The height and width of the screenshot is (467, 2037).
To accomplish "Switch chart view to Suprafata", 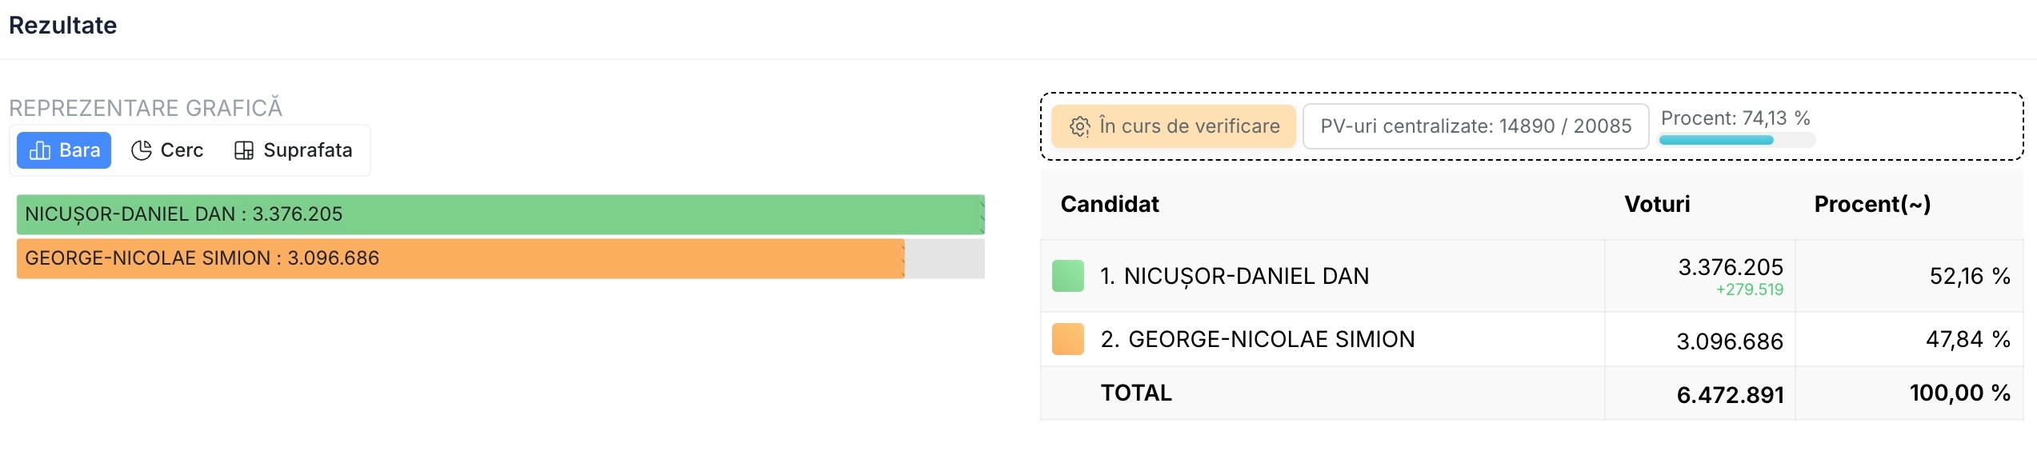I will coord(293,150).
